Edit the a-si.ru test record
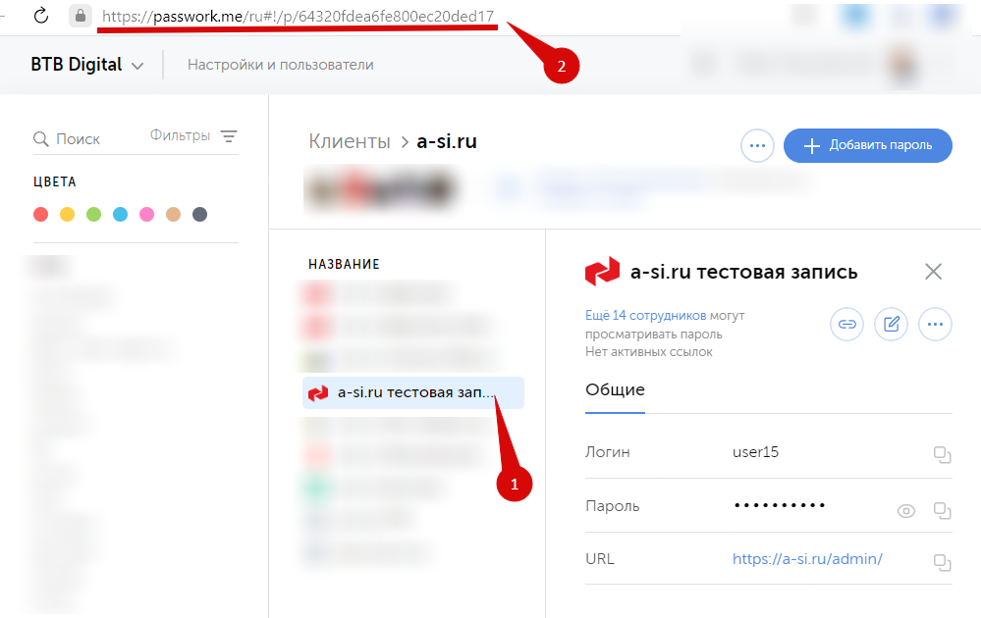 click(891, 324)
